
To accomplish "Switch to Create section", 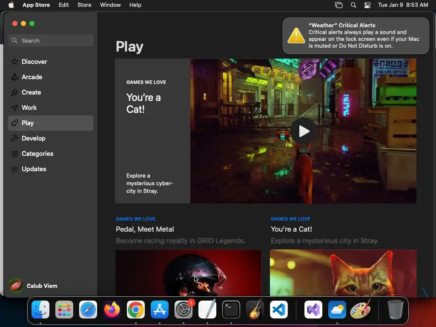I will click(x=51, y=92).
